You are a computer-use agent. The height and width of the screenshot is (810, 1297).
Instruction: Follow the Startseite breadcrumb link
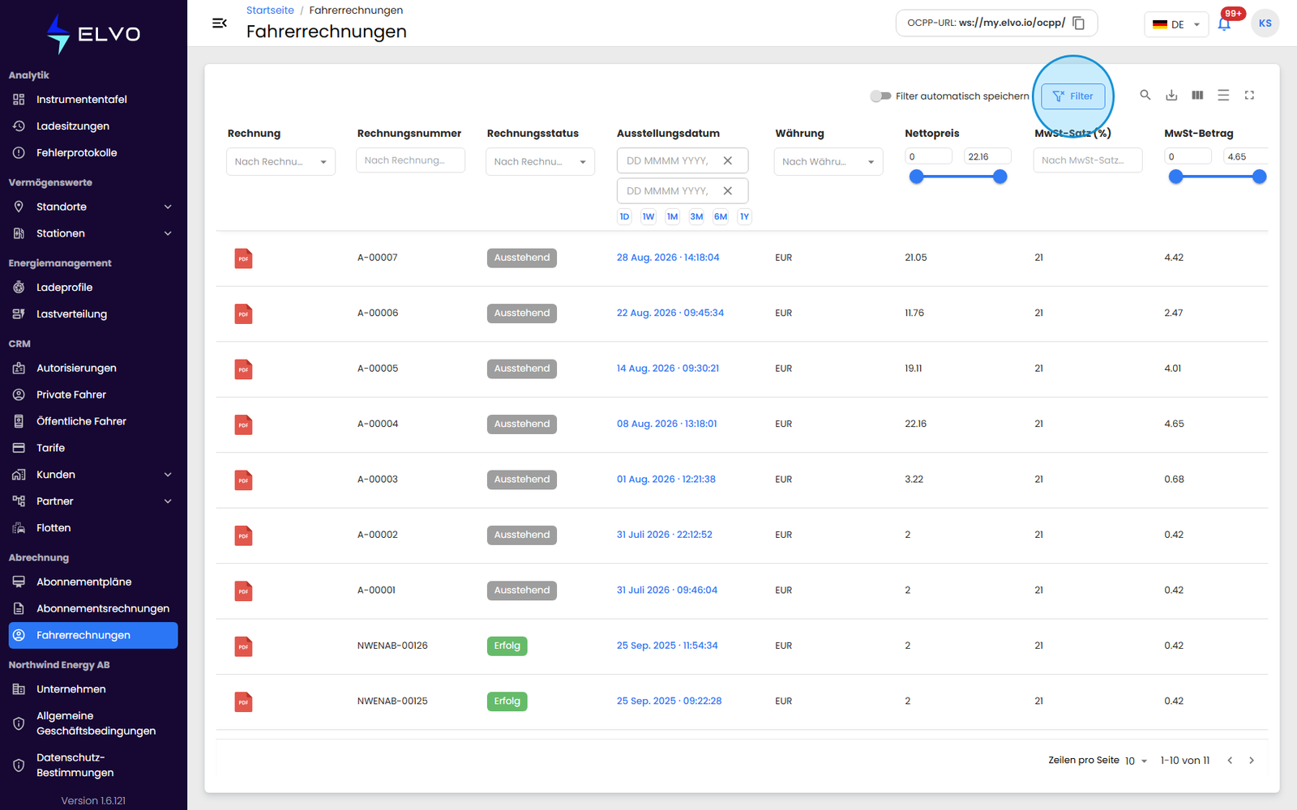pyautogui.click(x=270, y=10)
